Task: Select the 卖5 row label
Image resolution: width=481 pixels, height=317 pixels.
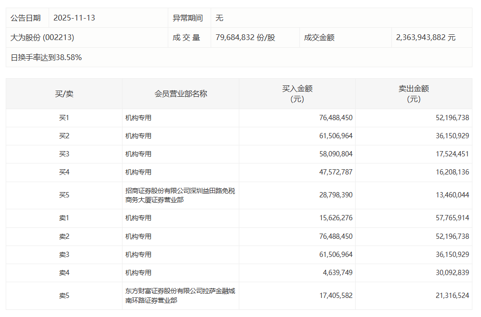Action: point(64,296)
